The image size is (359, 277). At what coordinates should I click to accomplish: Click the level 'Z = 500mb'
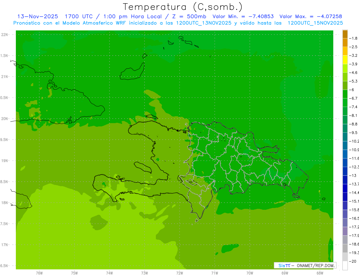pos(188,16)
